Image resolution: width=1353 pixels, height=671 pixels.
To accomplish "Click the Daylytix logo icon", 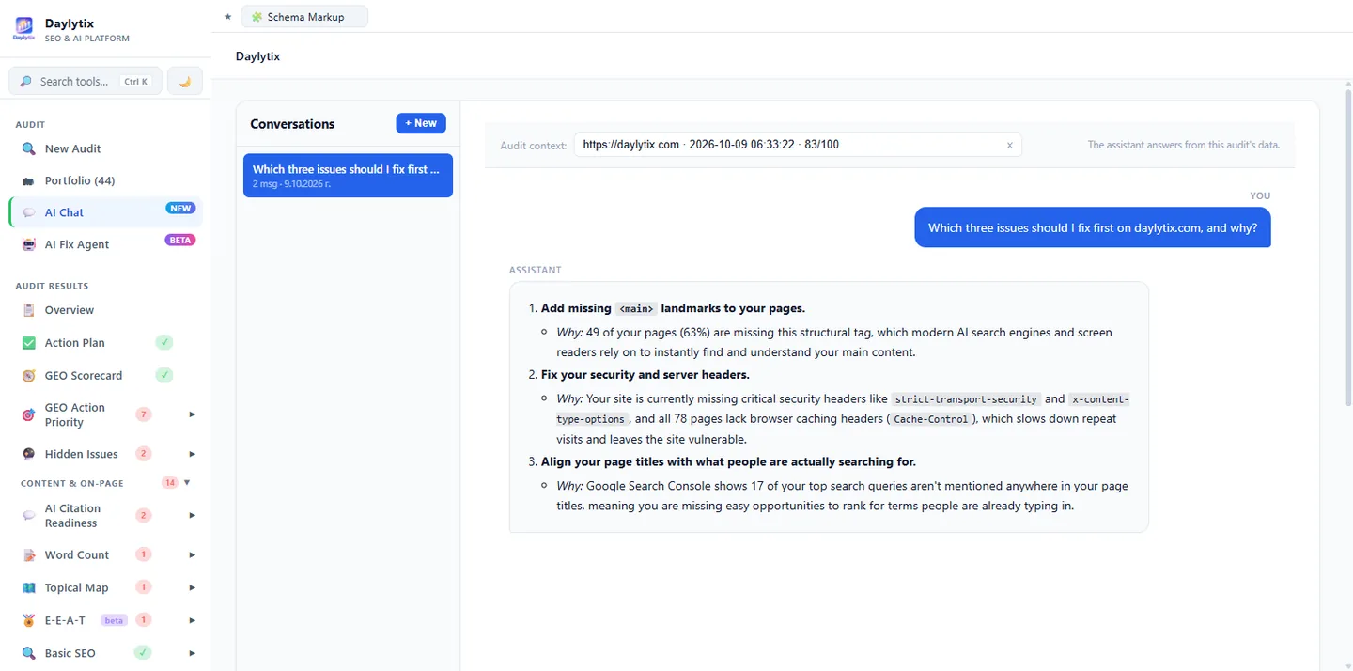I will tap(23, 28).
